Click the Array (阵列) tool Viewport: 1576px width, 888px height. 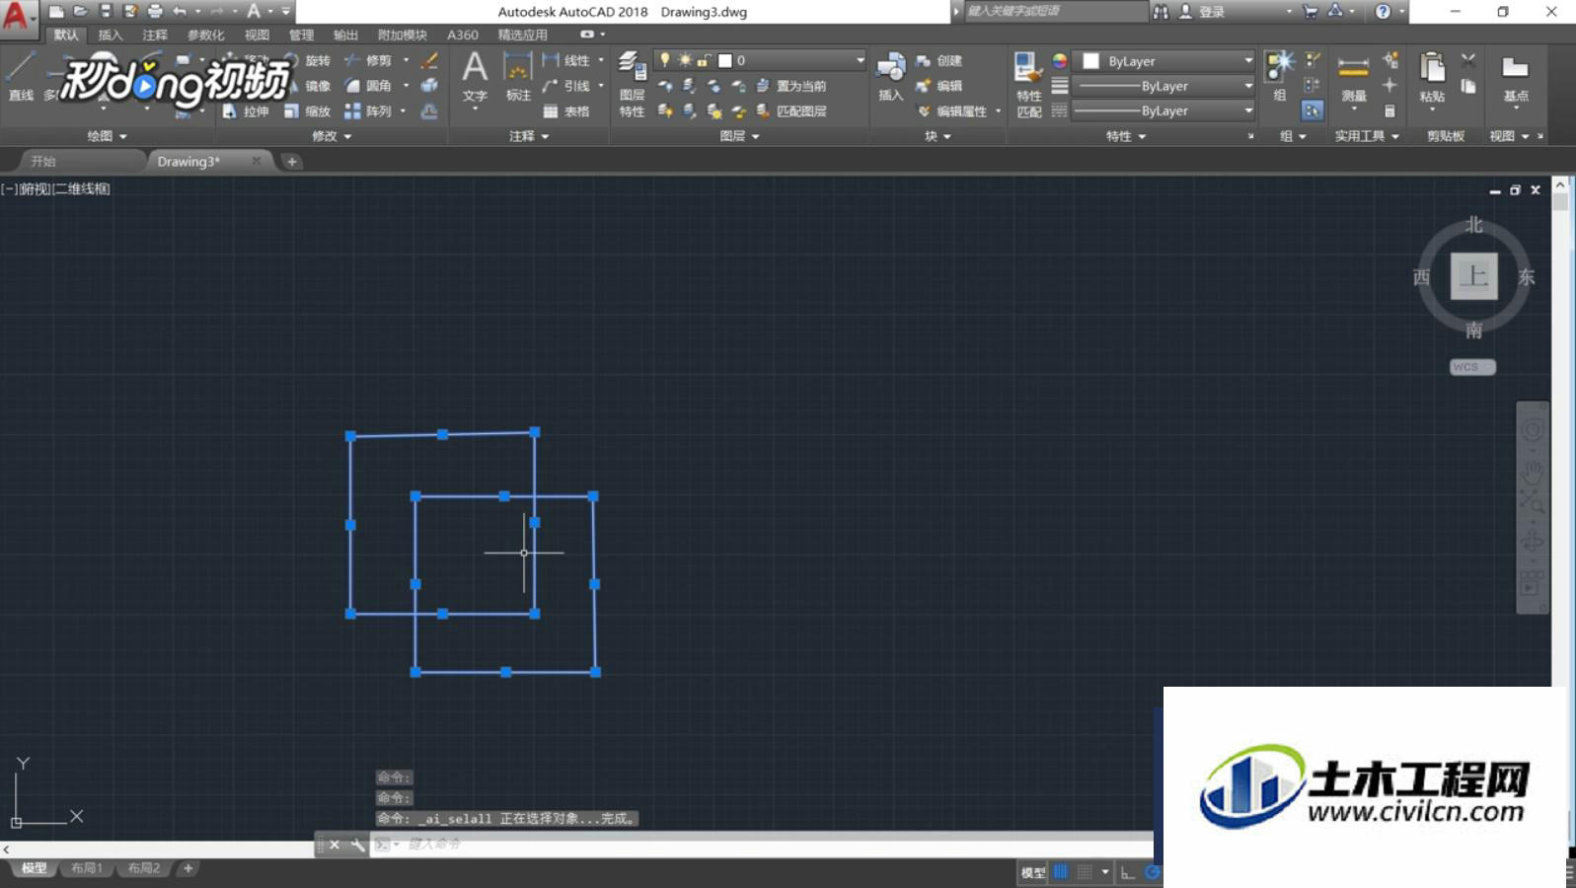coord(369,111)
